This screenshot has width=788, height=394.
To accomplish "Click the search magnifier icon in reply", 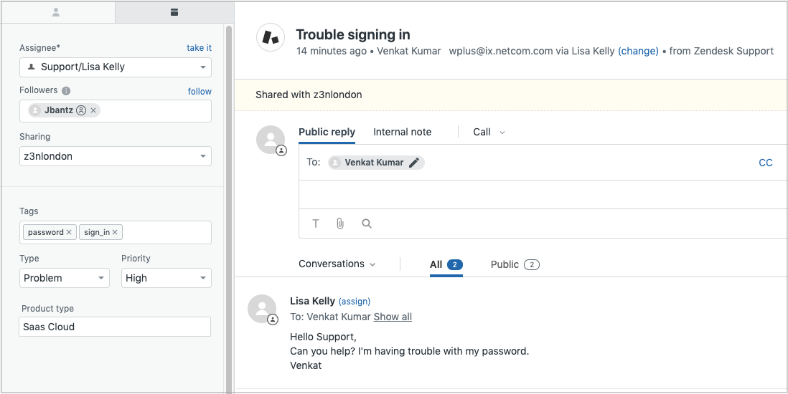I will click(367, 224).
